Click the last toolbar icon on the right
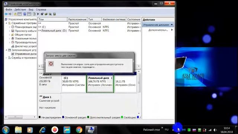The width and height of the screenshot is (238, 134). pos(54,14)
